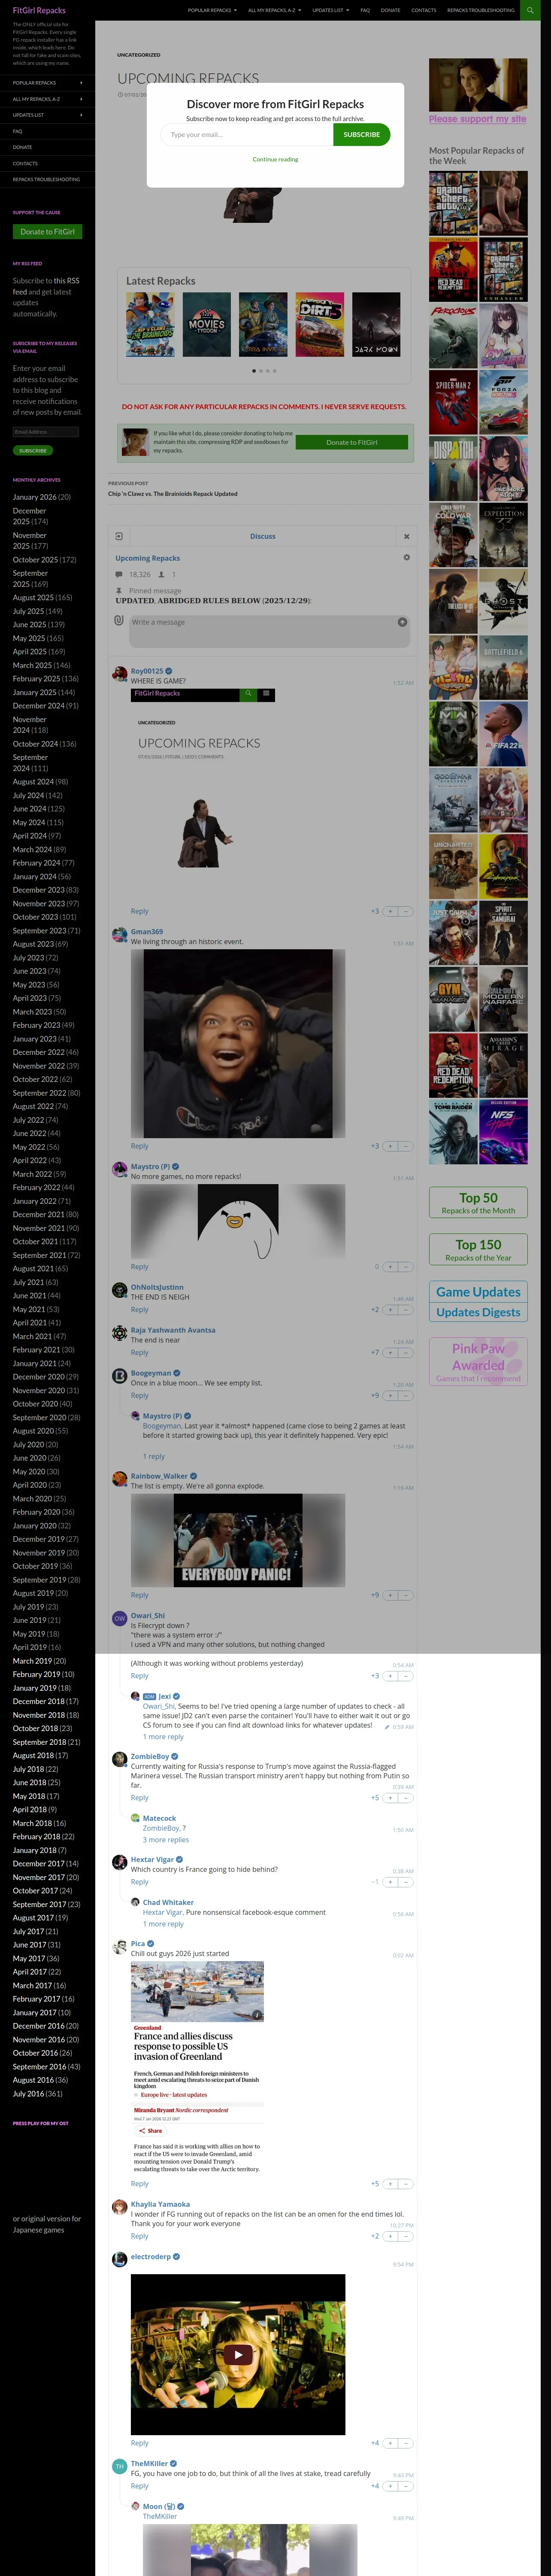
Task: Focus the sidebar Email Address field
Action: point(46,432)
